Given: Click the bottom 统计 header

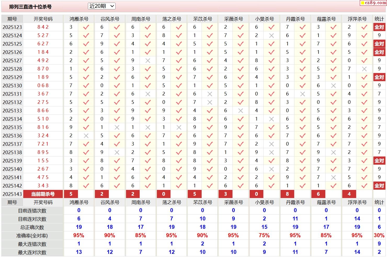Looking at the screenshot, I should (x=379, y=202).
